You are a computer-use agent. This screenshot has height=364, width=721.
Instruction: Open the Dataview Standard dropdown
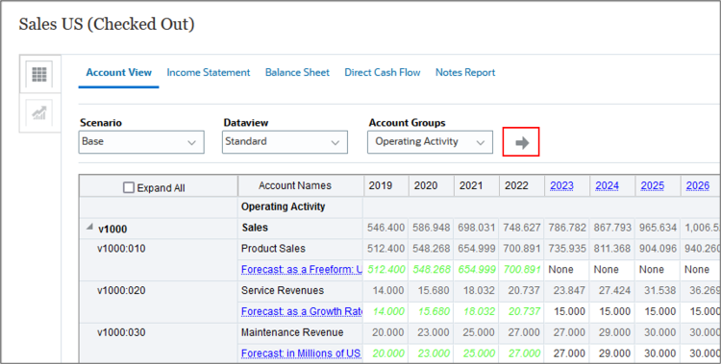pos(285,142)
